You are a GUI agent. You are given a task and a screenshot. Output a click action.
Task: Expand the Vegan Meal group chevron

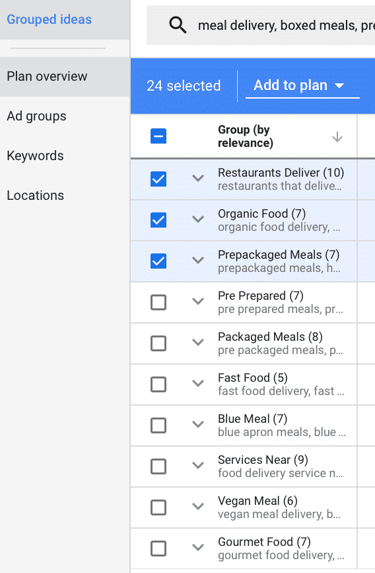tap(198, 506)
